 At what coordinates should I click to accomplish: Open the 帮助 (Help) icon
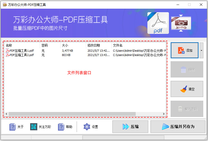point(61,127)
